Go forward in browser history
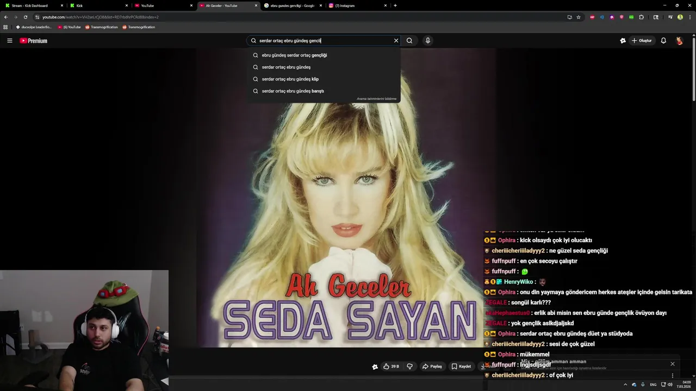 click(x=16, y=17)
